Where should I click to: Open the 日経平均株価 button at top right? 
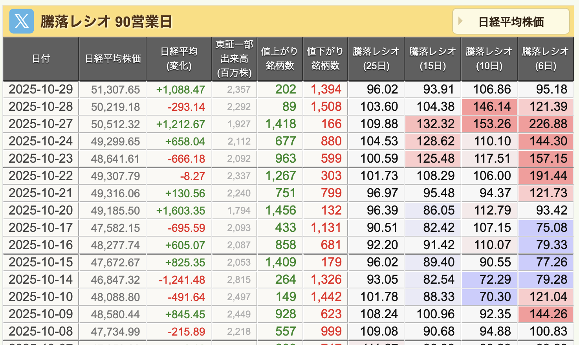[511, 22]
